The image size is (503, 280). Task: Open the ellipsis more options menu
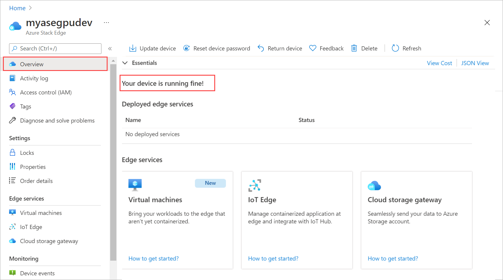click(x=106, y=23)
